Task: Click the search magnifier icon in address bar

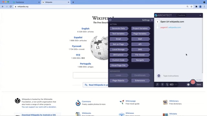Action: pos(188,6)
